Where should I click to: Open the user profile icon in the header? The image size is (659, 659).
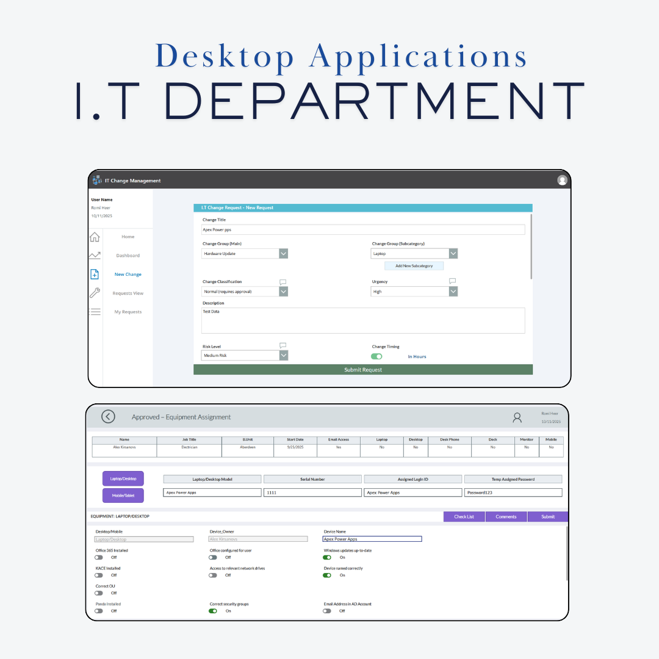[x=562, y=180]
